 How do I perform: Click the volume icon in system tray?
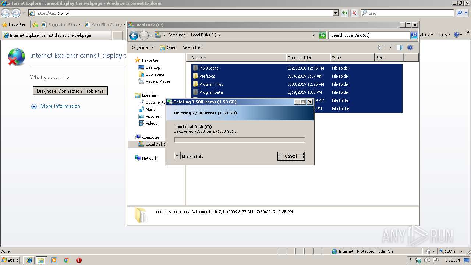click(x=427, y=260)
